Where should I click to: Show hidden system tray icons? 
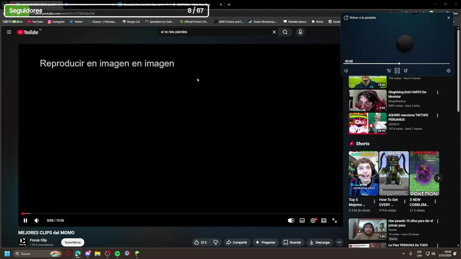[x=403, y=254]
